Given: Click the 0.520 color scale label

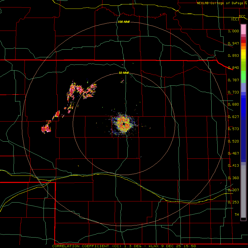Looking at the screenshot, I should pyautogui.click(x=233, y=141).
